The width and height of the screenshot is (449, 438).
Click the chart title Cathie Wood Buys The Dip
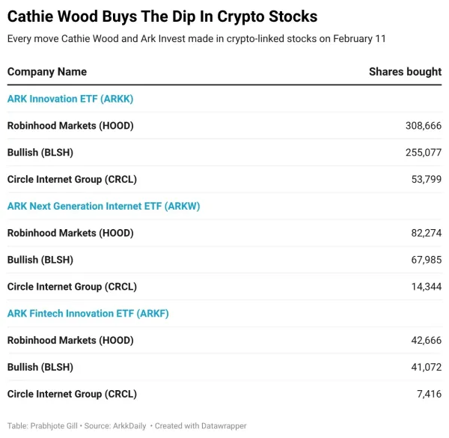(x=162, y=16)
